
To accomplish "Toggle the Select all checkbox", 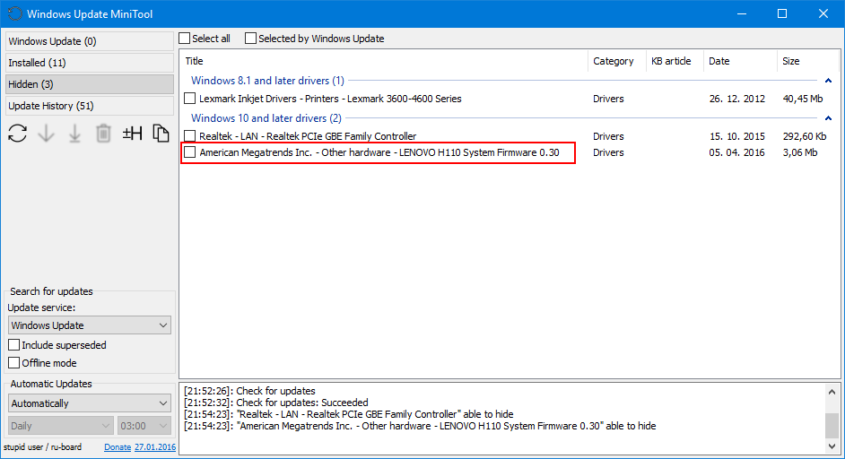I will coord(185,39).
